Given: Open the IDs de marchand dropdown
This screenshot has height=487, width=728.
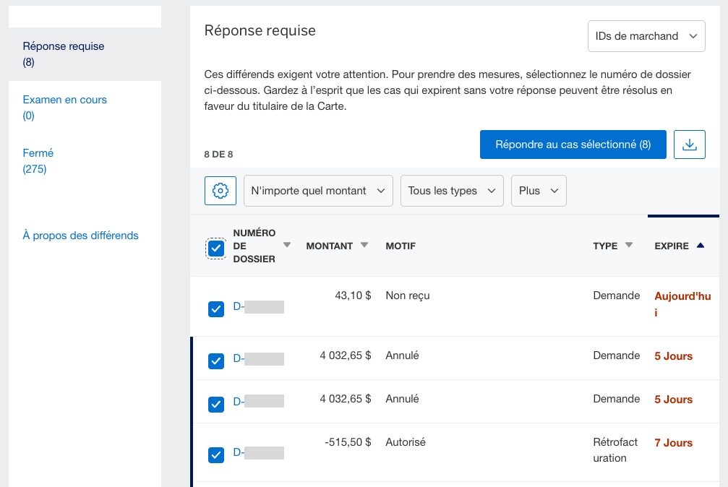Looking at the screenshot, I should (x=646, y=35).
